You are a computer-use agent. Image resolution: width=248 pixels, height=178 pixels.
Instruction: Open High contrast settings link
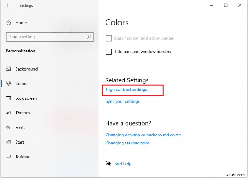click(126, 89)
